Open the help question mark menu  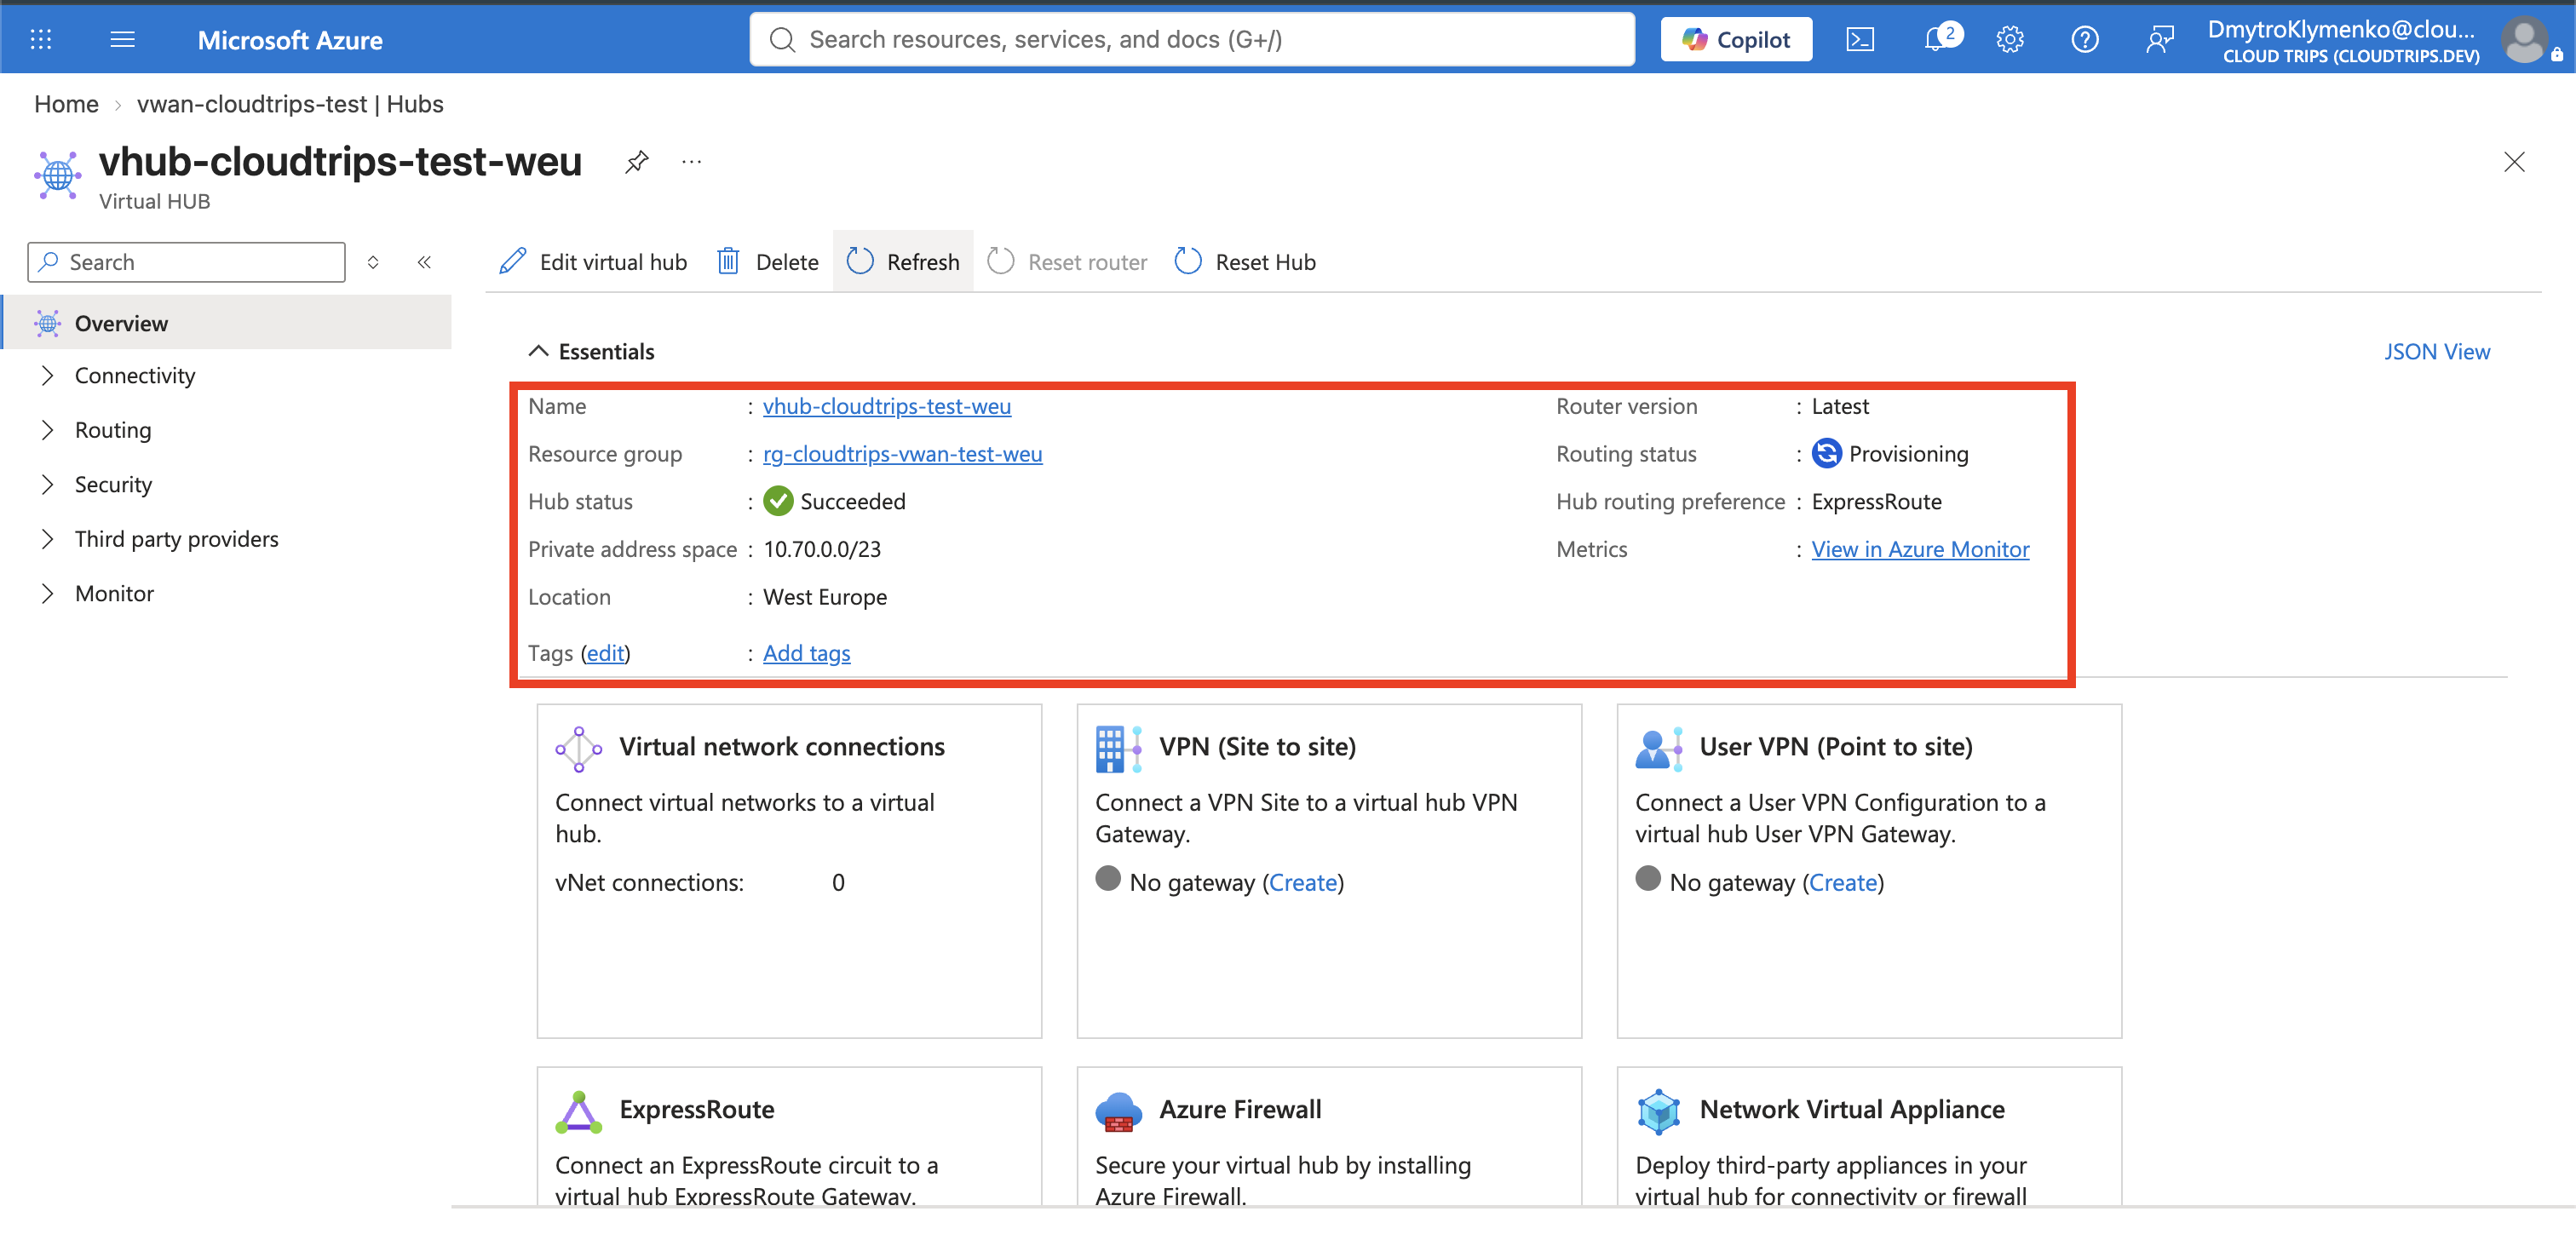click(x=2084, y=39)
